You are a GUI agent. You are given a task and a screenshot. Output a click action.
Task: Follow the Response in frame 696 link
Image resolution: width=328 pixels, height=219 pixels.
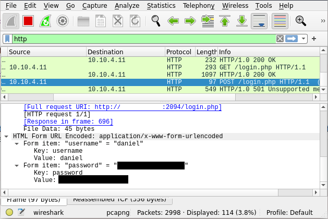[68, 121]
